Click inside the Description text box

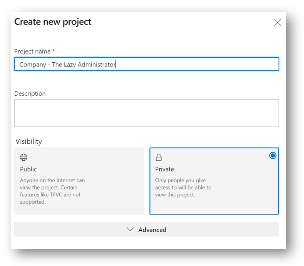click(x=147, y=113)
